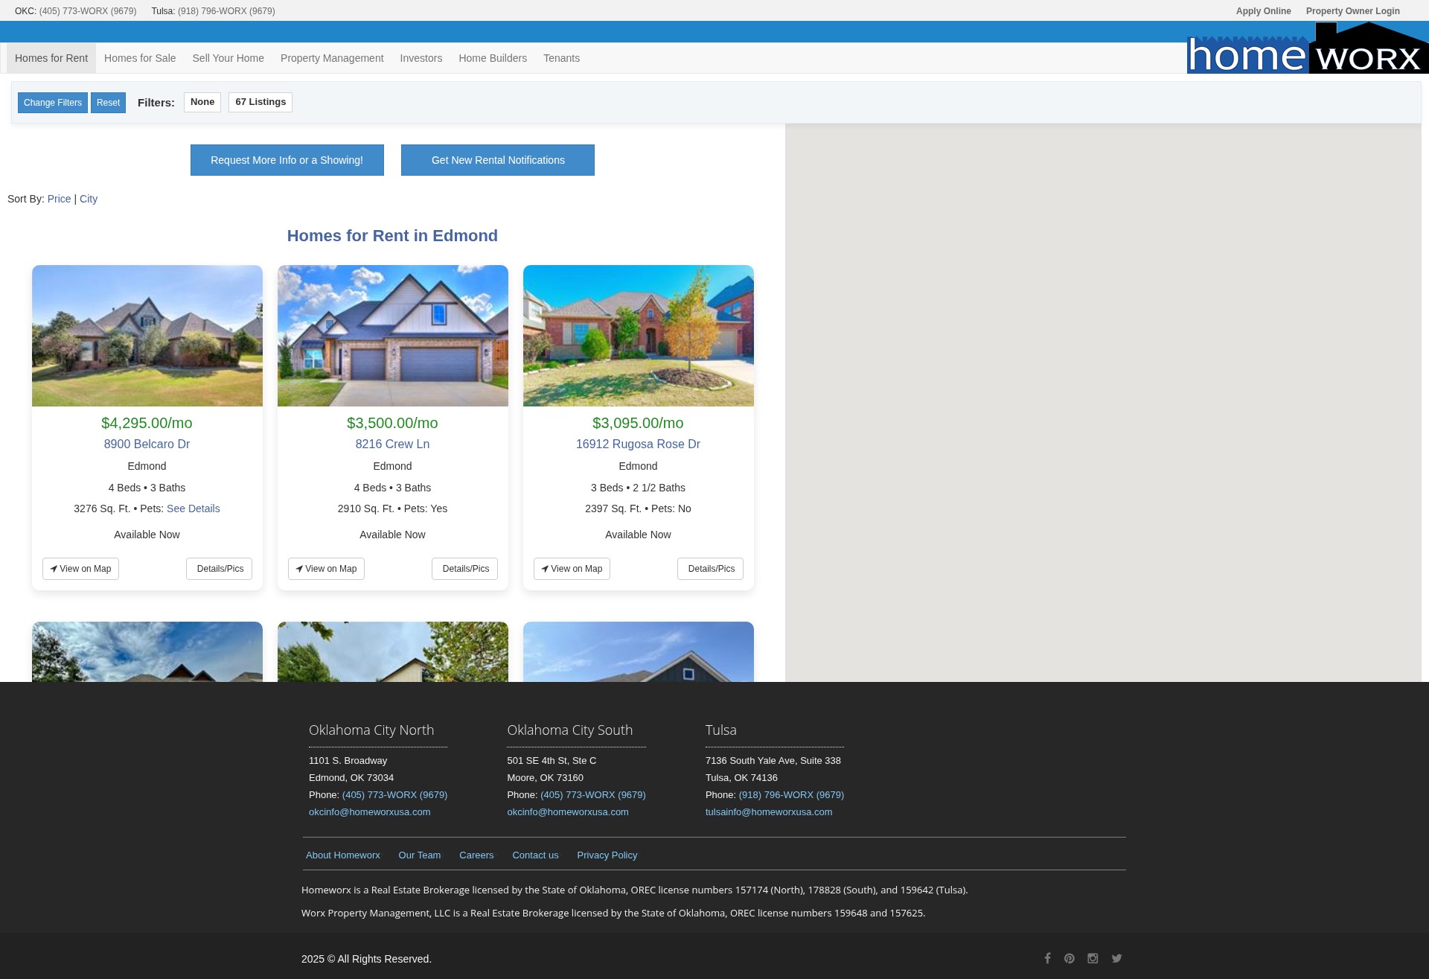Click Get New Rental Notifications
This screenshot has height=979, width=1429.
tap(498, 160)
